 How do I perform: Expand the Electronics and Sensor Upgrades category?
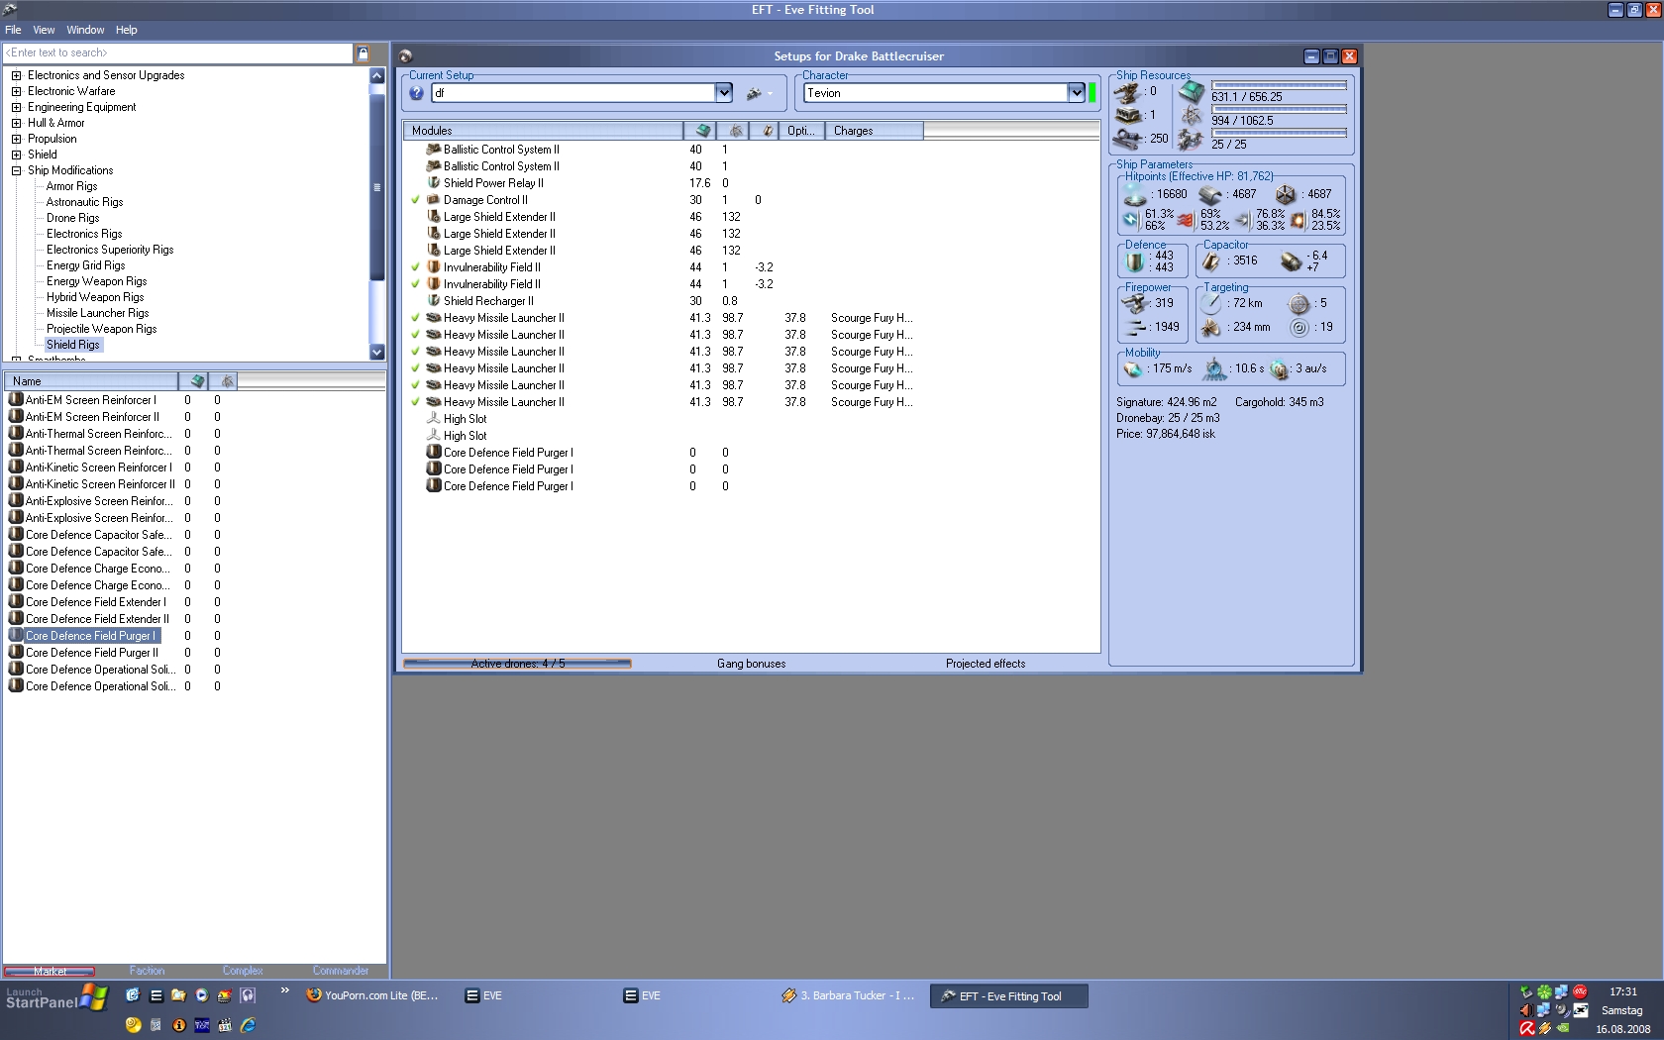[16, 75]
